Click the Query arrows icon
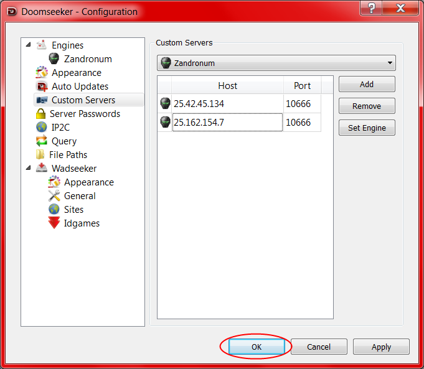This screenshot has height=369, width=424. [41, 141]
